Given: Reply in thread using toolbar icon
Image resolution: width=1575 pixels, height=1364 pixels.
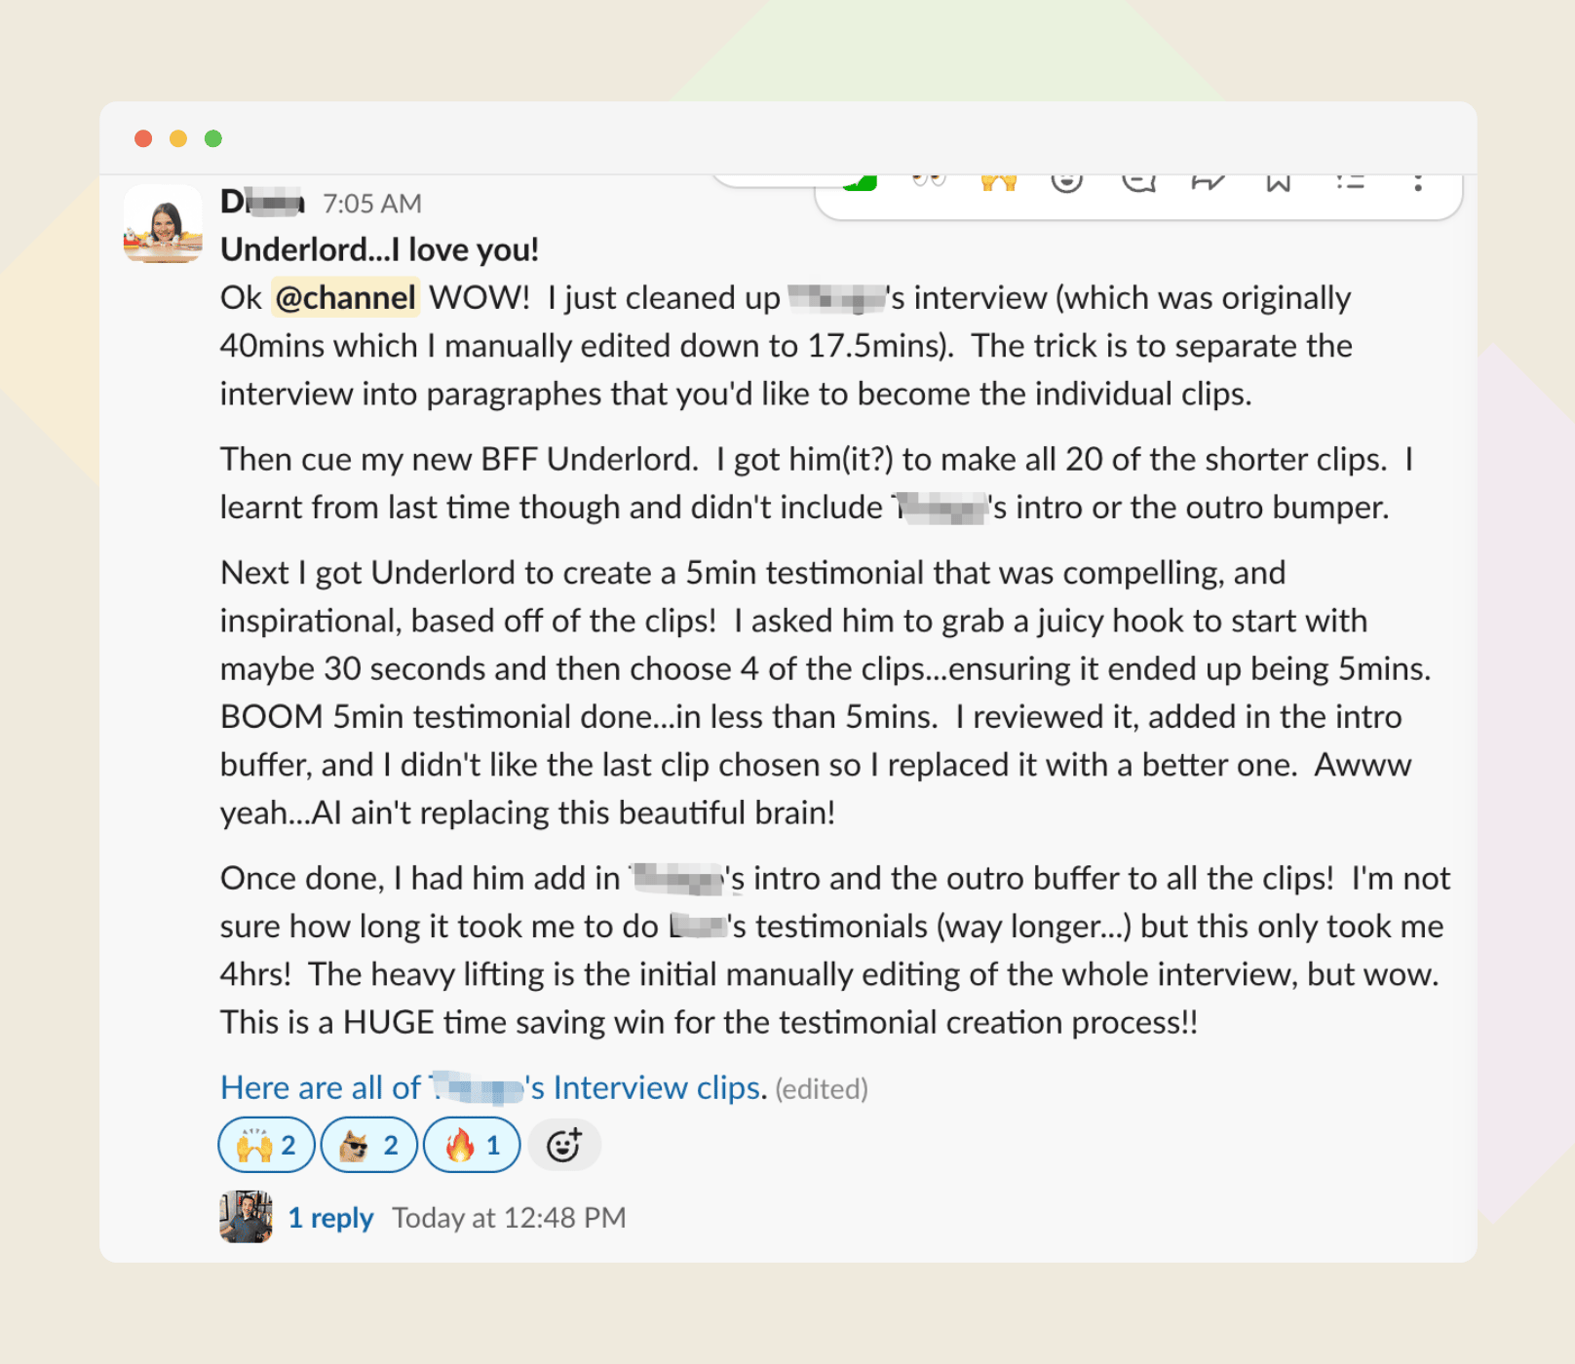Looking at the screenshot, I should click(x=1137, y=182).
